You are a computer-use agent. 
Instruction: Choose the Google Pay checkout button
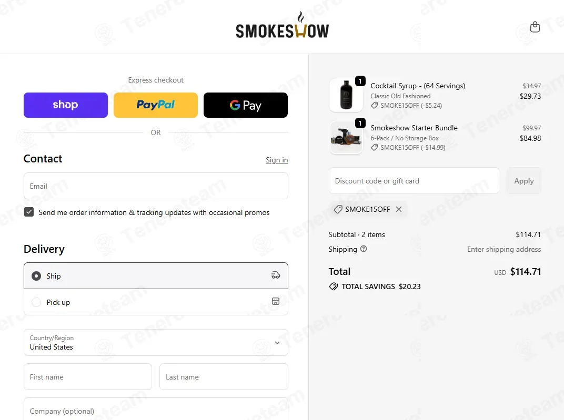(246, 105)
